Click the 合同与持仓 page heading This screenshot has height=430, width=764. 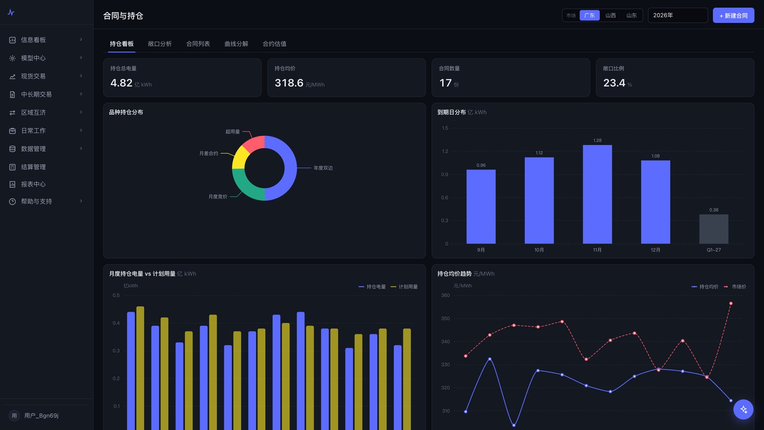tap(123, 16)
